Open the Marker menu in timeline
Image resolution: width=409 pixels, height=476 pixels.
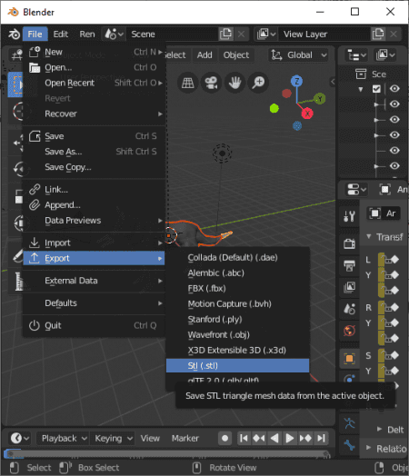pyautogui.click(x=185, y=438)
